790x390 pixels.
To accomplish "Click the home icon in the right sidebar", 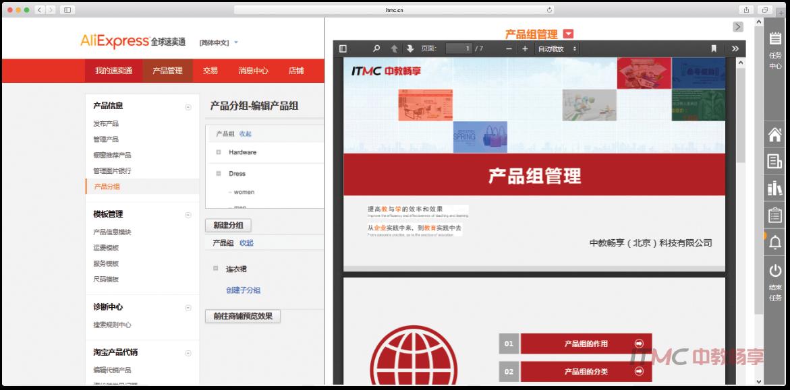I will point(774,135).
